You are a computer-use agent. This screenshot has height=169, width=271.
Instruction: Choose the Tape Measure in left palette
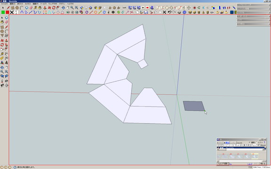[2, 54]
